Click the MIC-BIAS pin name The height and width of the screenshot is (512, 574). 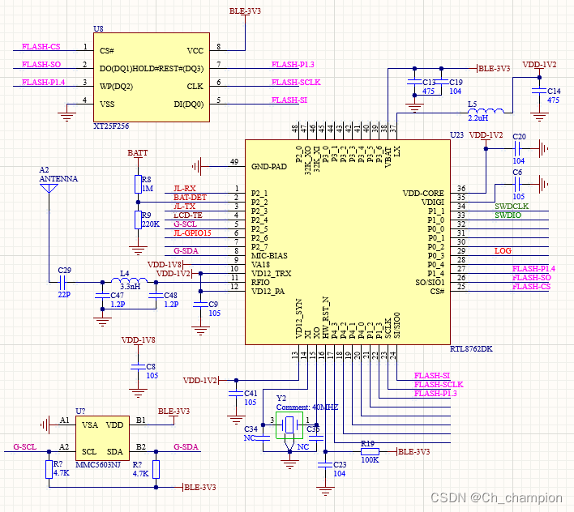pyautogui.click(x=269, y=256)
